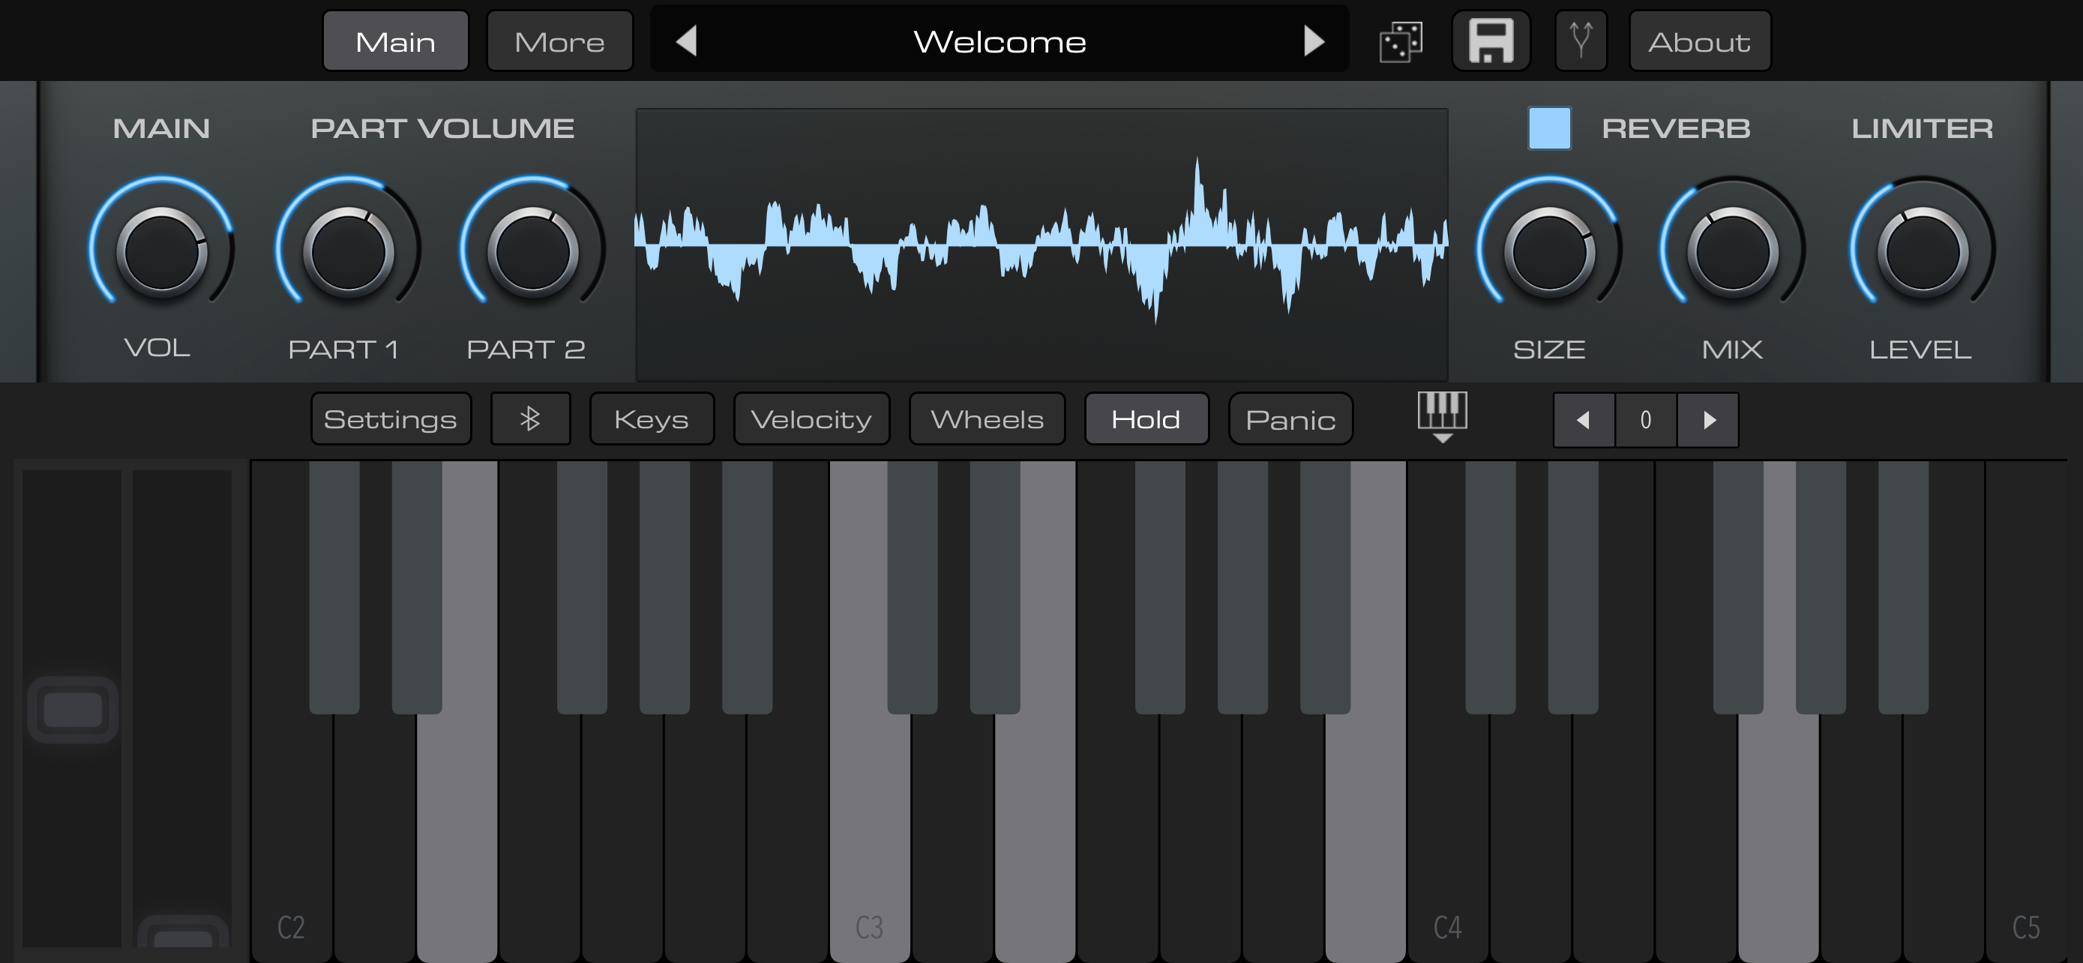The height and width of the screenshot is (963, 2083).
Task: Click the tuning fork icon
Action: 1580,40
